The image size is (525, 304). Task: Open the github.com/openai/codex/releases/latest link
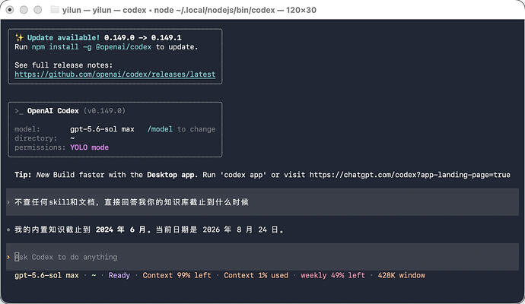click(x=115, y=74)
